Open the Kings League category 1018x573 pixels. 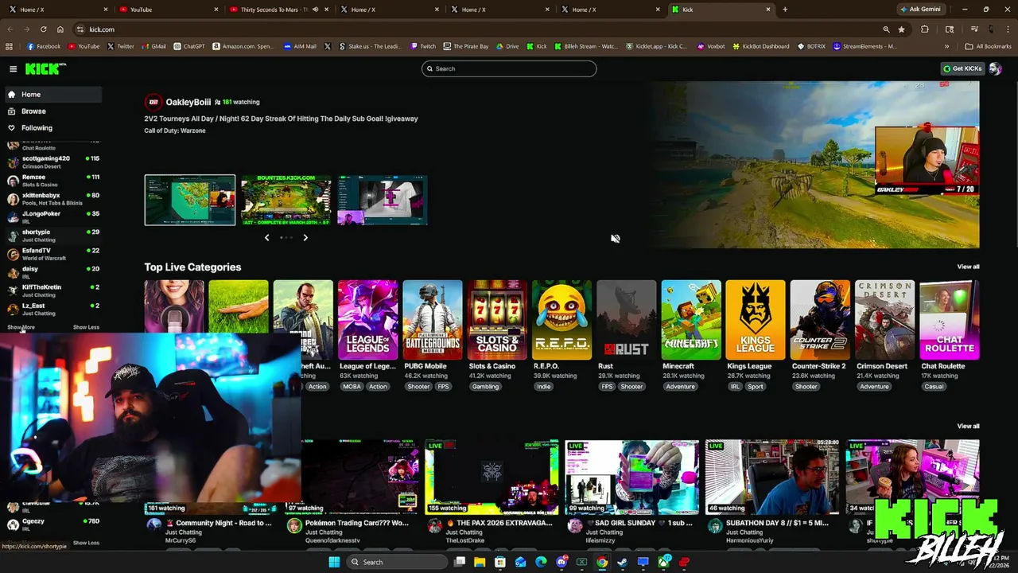[x=756, y=320]
